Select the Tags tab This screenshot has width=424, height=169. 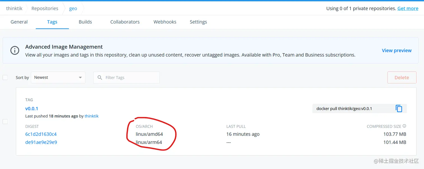coord(52,22)
